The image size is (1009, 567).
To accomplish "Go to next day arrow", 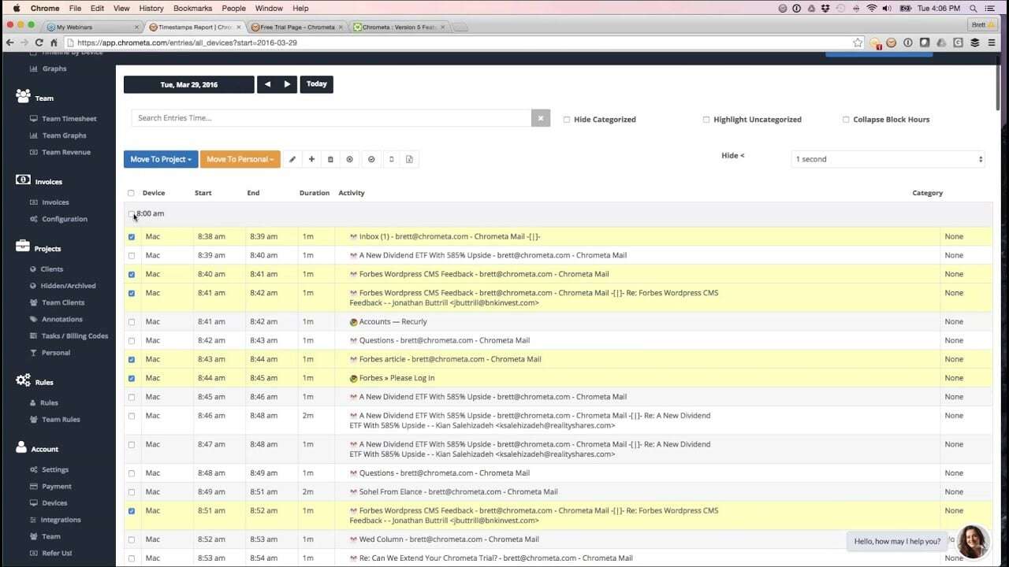I will (287, 84).
